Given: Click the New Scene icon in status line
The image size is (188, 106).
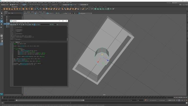Looking at the screenshot, I should click(x=11, y=5).
